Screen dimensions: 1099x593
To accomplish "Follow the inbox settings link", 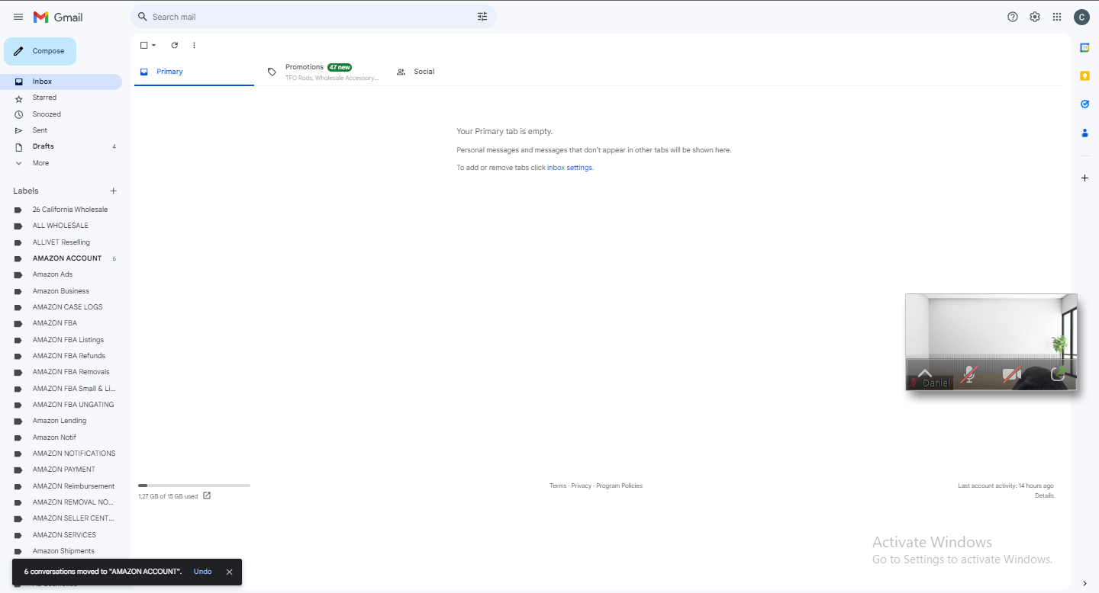I will coord(569,168).
